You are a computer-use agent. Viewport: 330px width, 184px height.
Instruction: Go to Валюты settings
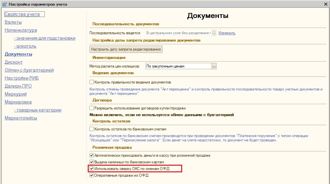coord(13,22)
